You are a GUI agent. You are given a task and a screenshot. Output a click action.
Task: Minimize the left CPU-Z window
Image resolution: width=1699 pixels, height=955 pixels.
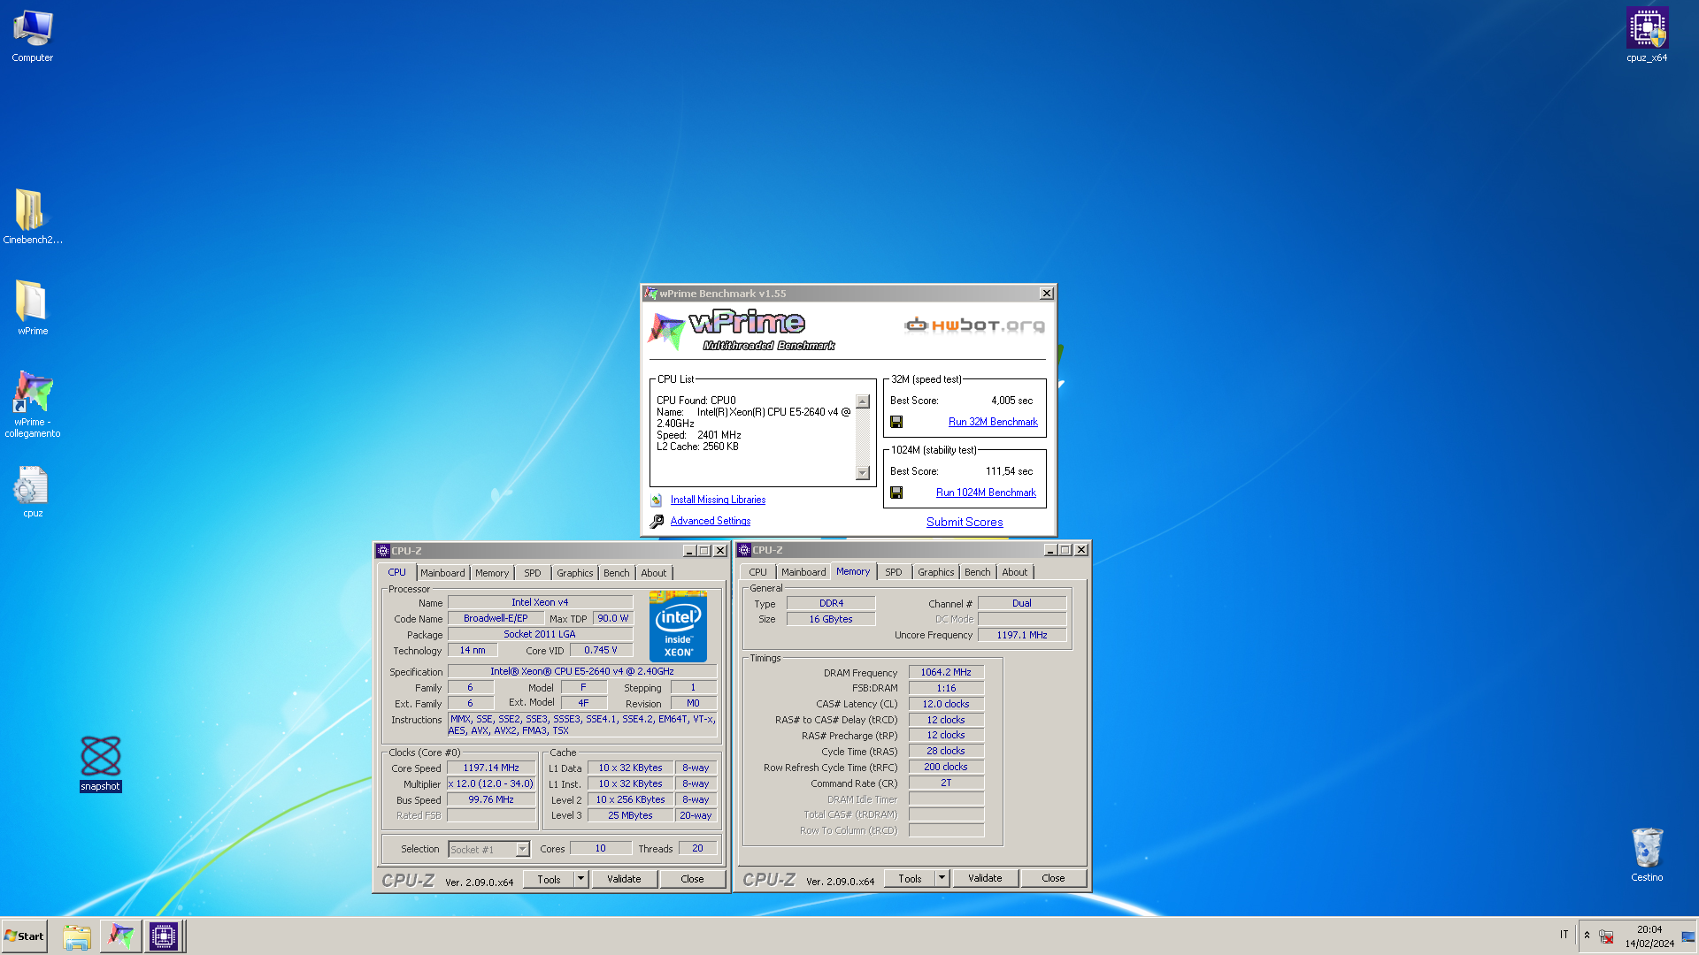pos(688,551)
